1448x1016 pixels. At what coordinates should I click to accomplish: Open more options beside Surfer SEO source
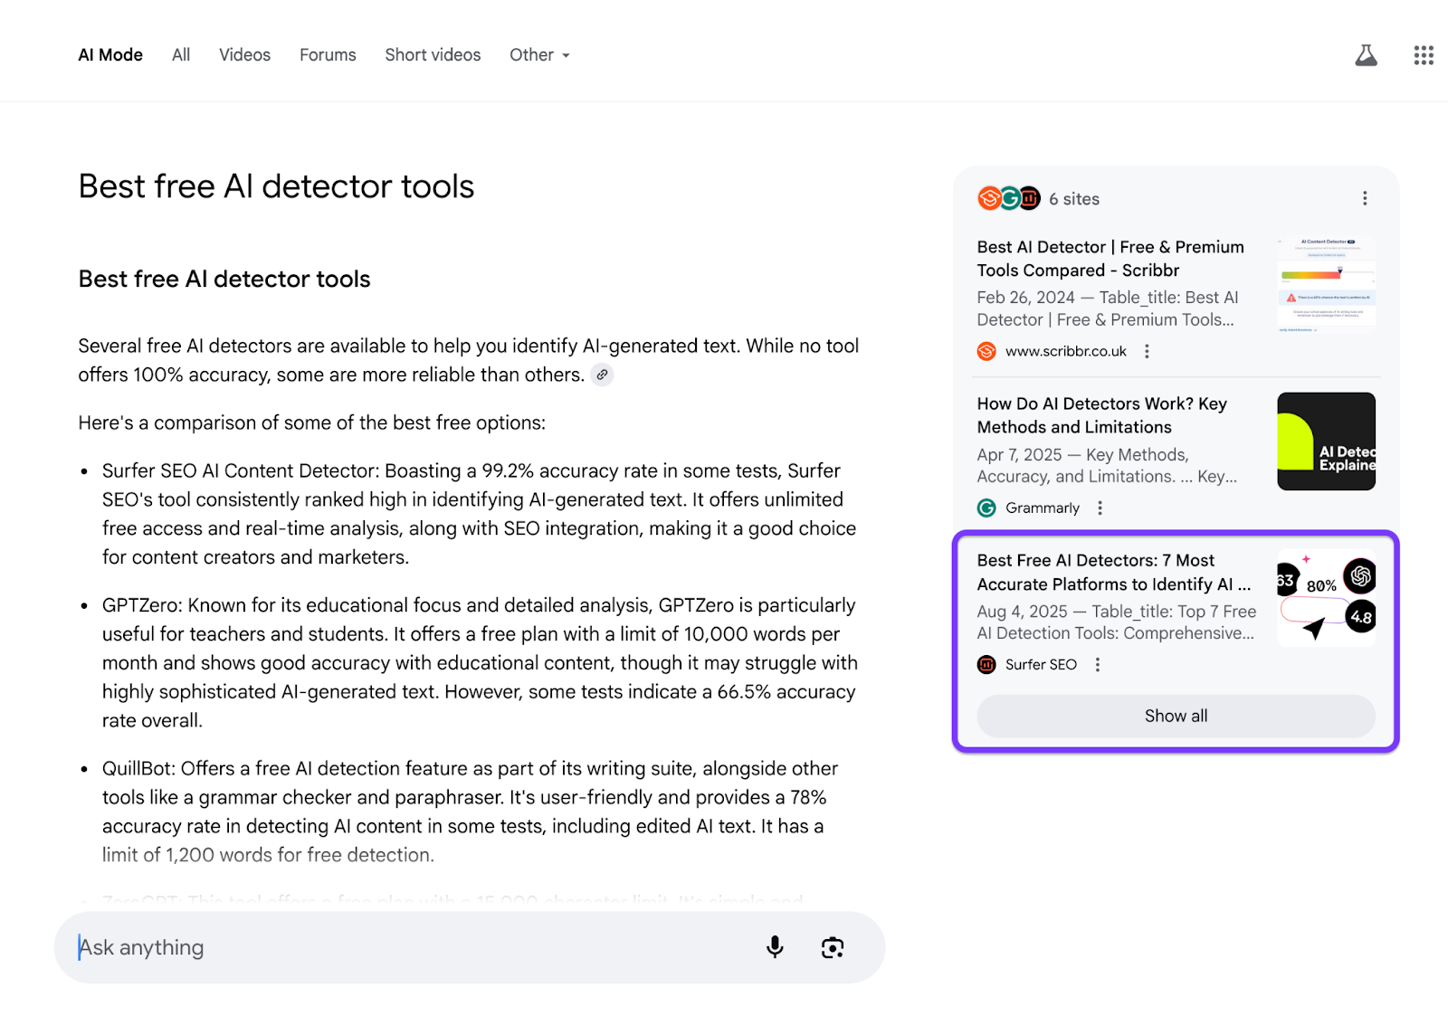pos(1097,664)
